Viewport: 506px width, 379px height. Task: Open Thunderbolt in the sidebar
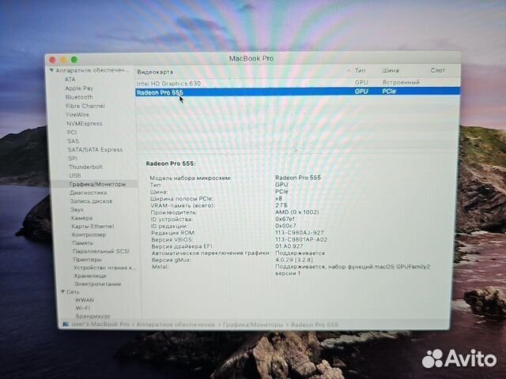click(x=86, y=167)
